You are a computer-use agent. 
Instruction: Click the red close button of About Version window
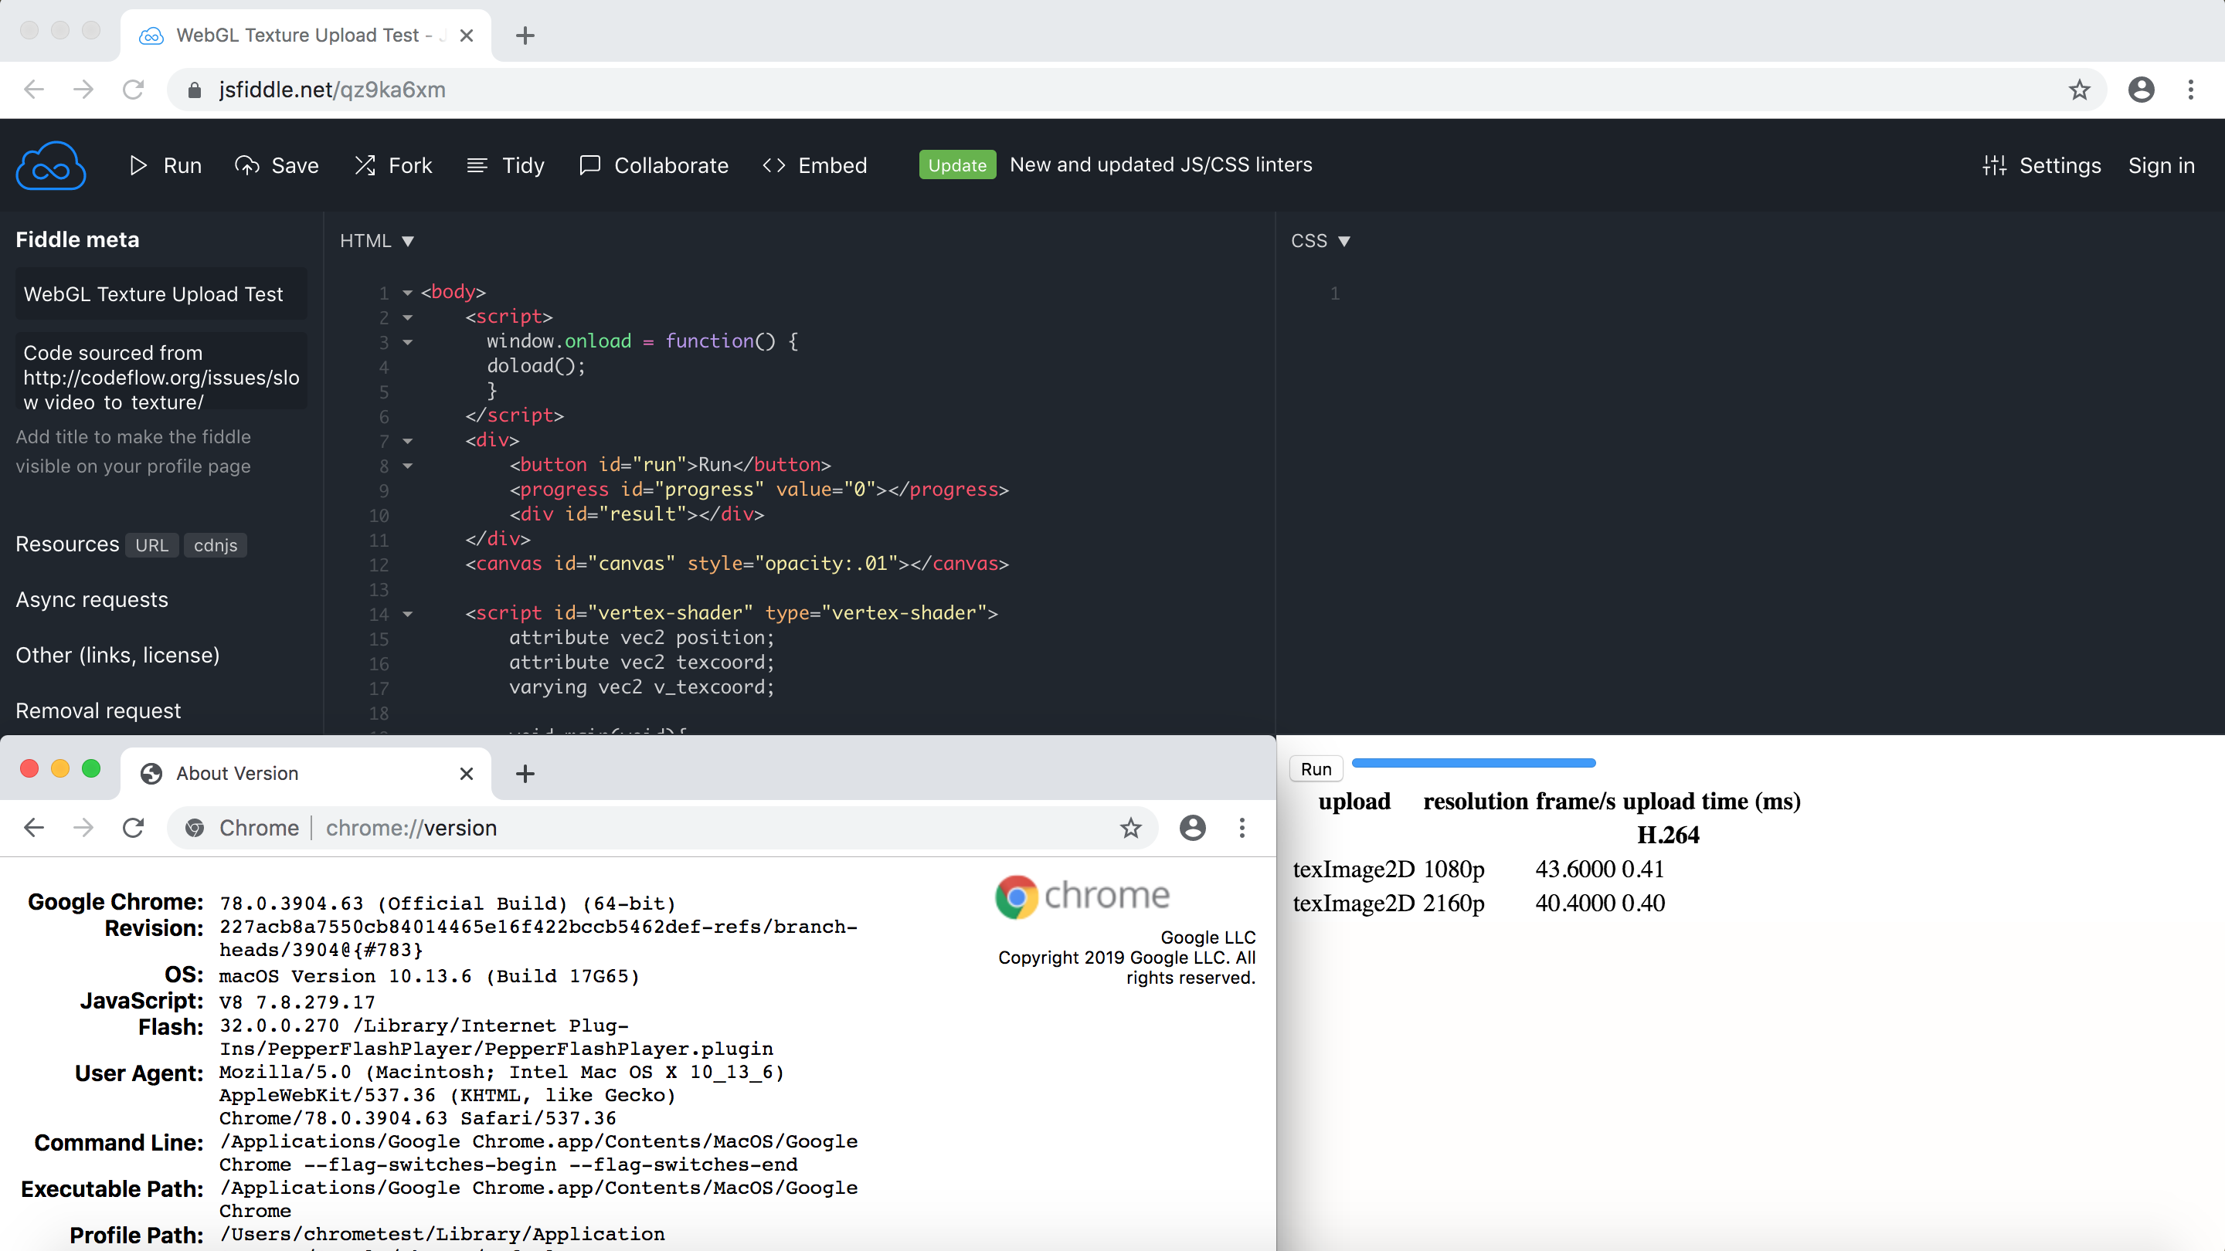tap(29, 768)
